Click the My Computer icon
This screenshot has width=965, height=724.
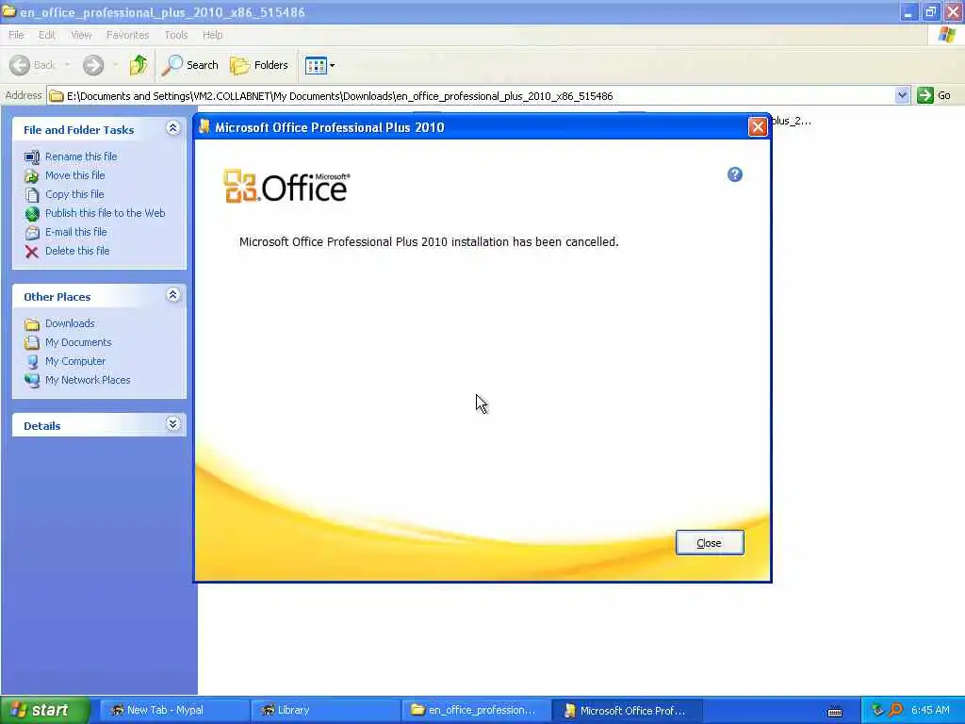[32, 362]
